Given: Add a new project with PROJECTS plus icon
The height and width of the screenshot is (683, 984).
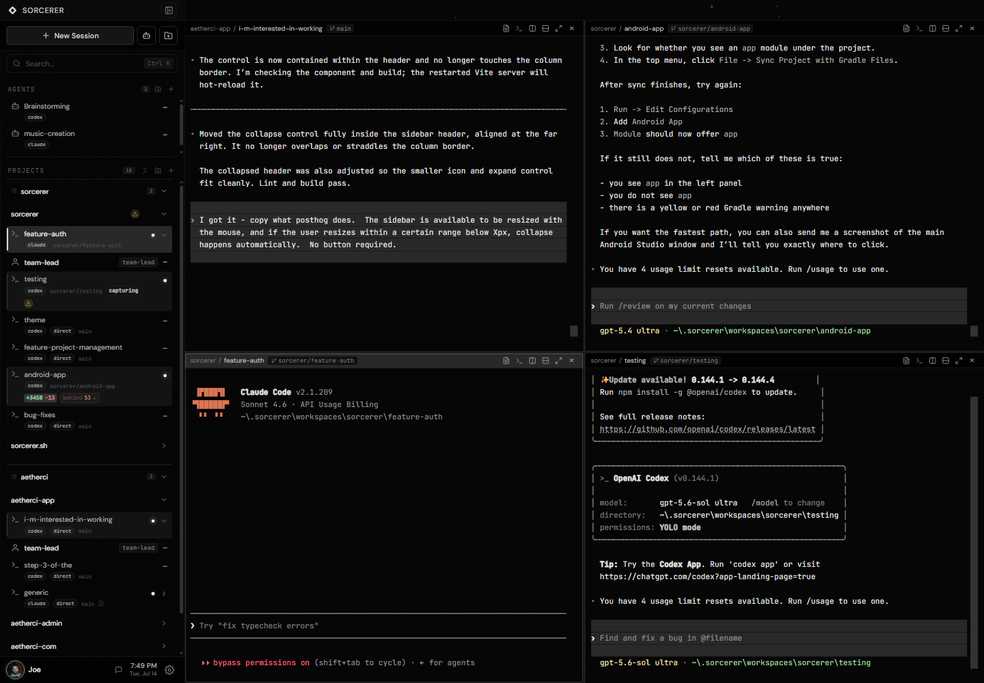Looking at the screenshot, I should 171,171.
